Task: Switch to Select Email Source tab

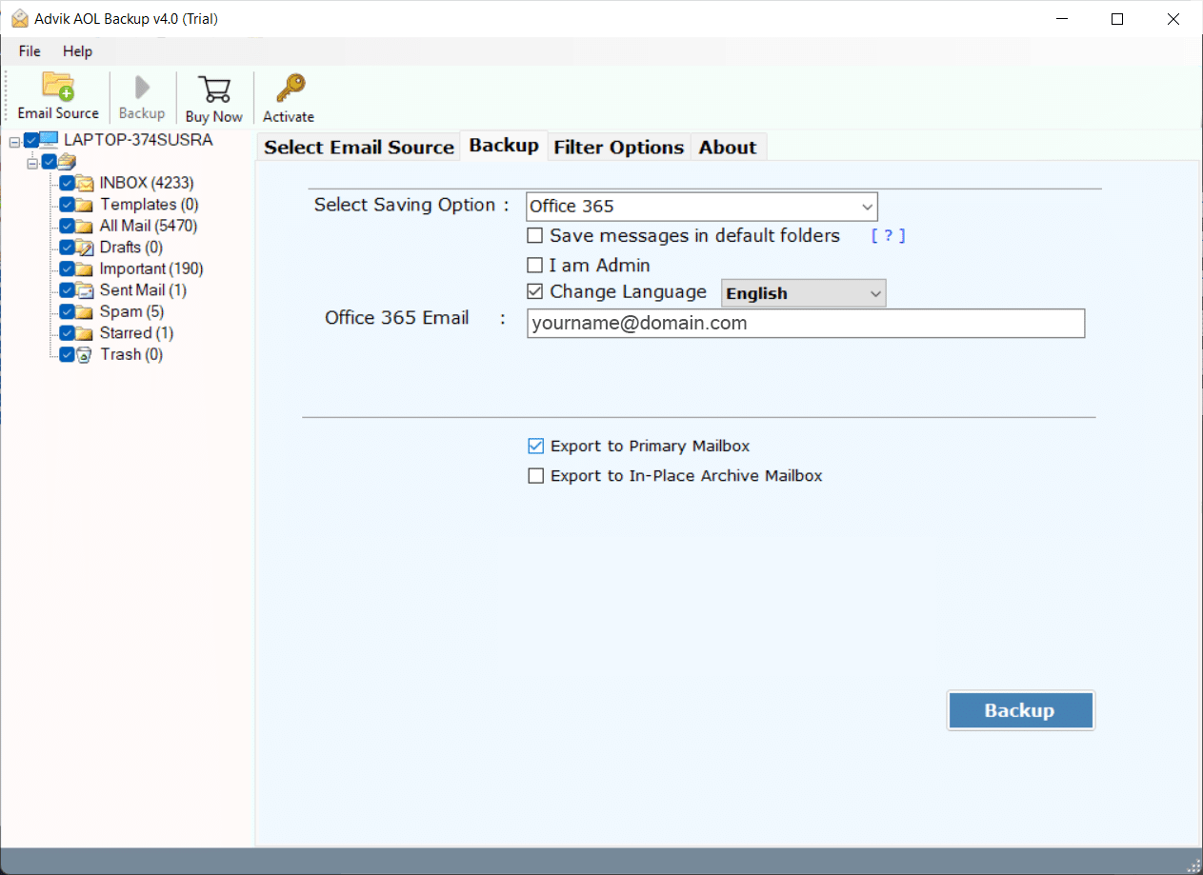Action: point(359,147)
